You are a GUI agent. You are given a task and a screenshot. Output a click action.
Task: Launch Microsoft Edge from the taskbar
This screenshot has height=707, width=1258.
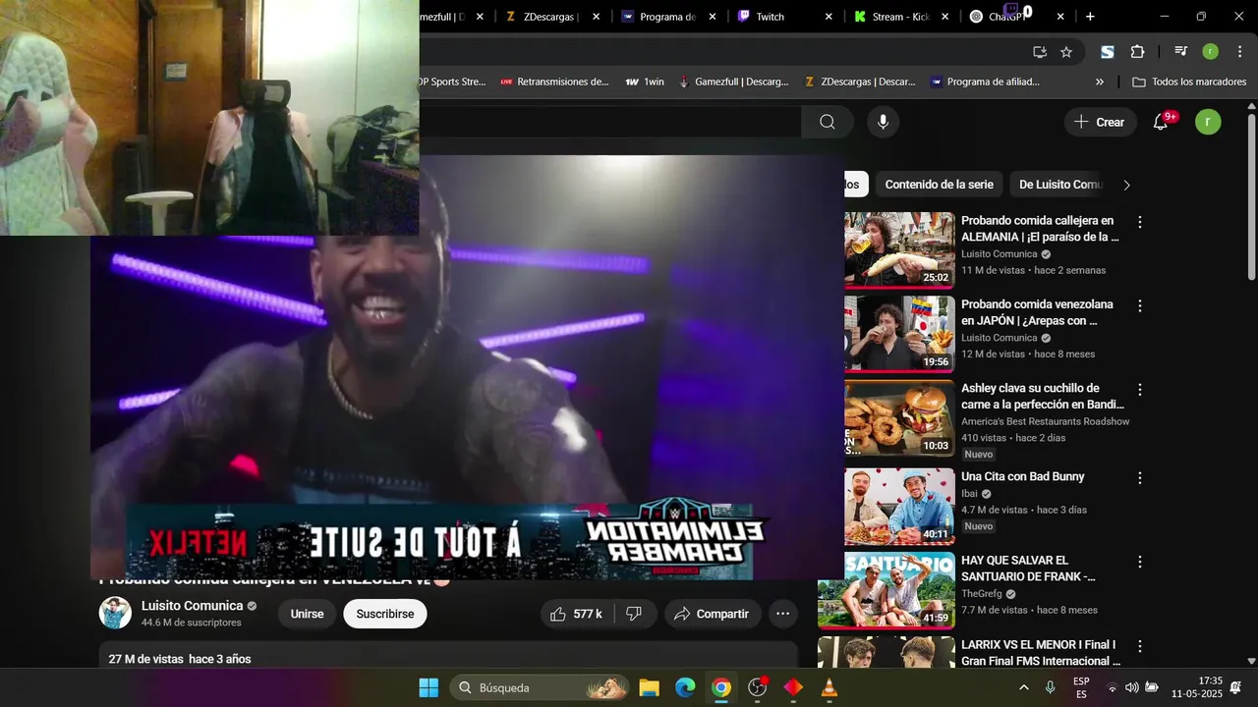coord(685,687)
